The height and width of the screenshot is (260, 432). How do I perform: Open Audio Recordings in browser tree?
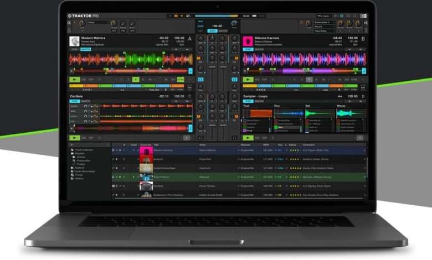coord(85,171)
